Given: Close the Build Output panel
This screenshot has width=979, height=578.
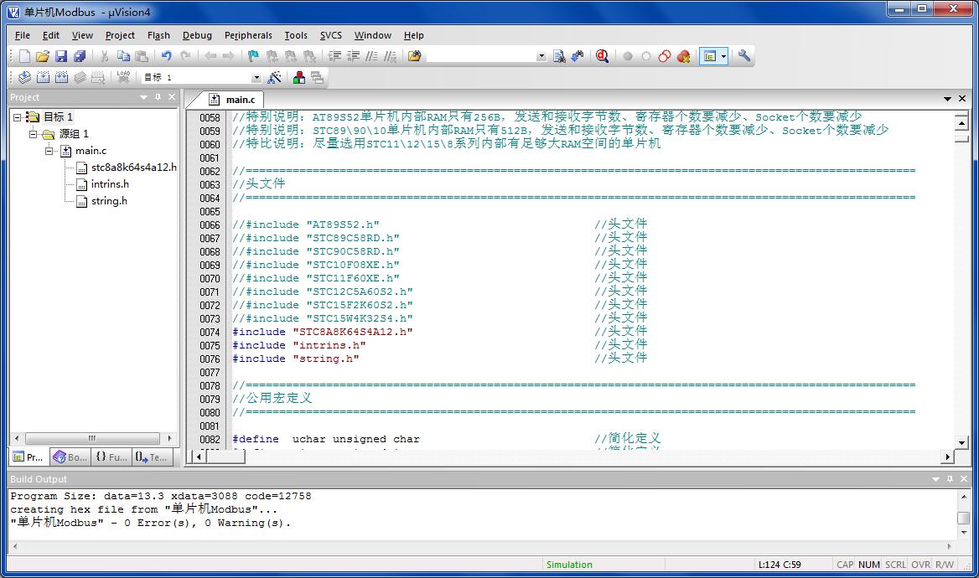Looking at the screenshot, I should pyautogui.click(x=963, y=479).
